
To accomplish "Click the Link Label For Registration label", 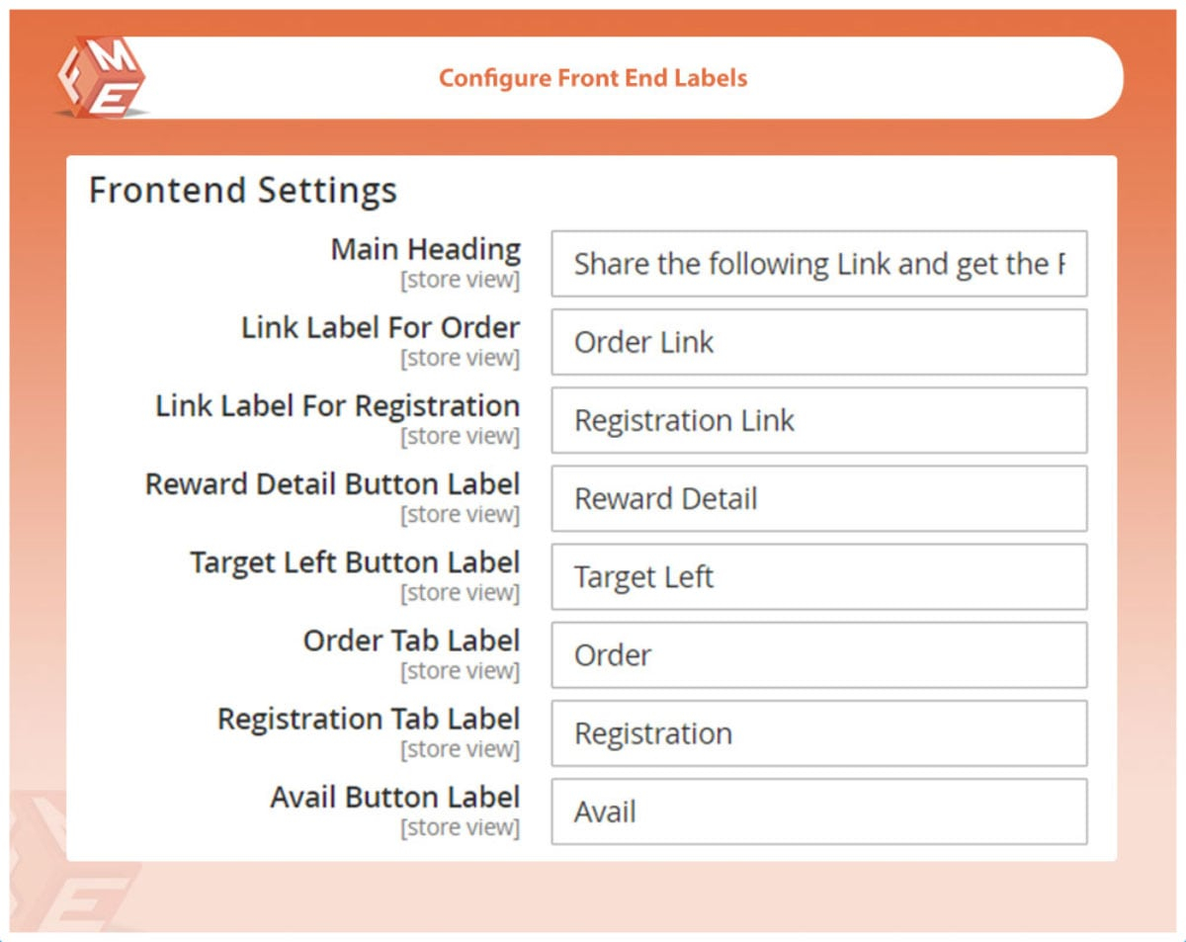I will [x=337, y=405].
